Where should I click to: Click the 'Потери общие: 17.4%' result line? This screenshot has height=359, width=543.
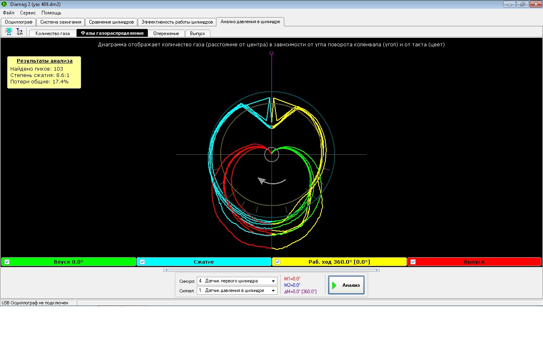(40, 82)
